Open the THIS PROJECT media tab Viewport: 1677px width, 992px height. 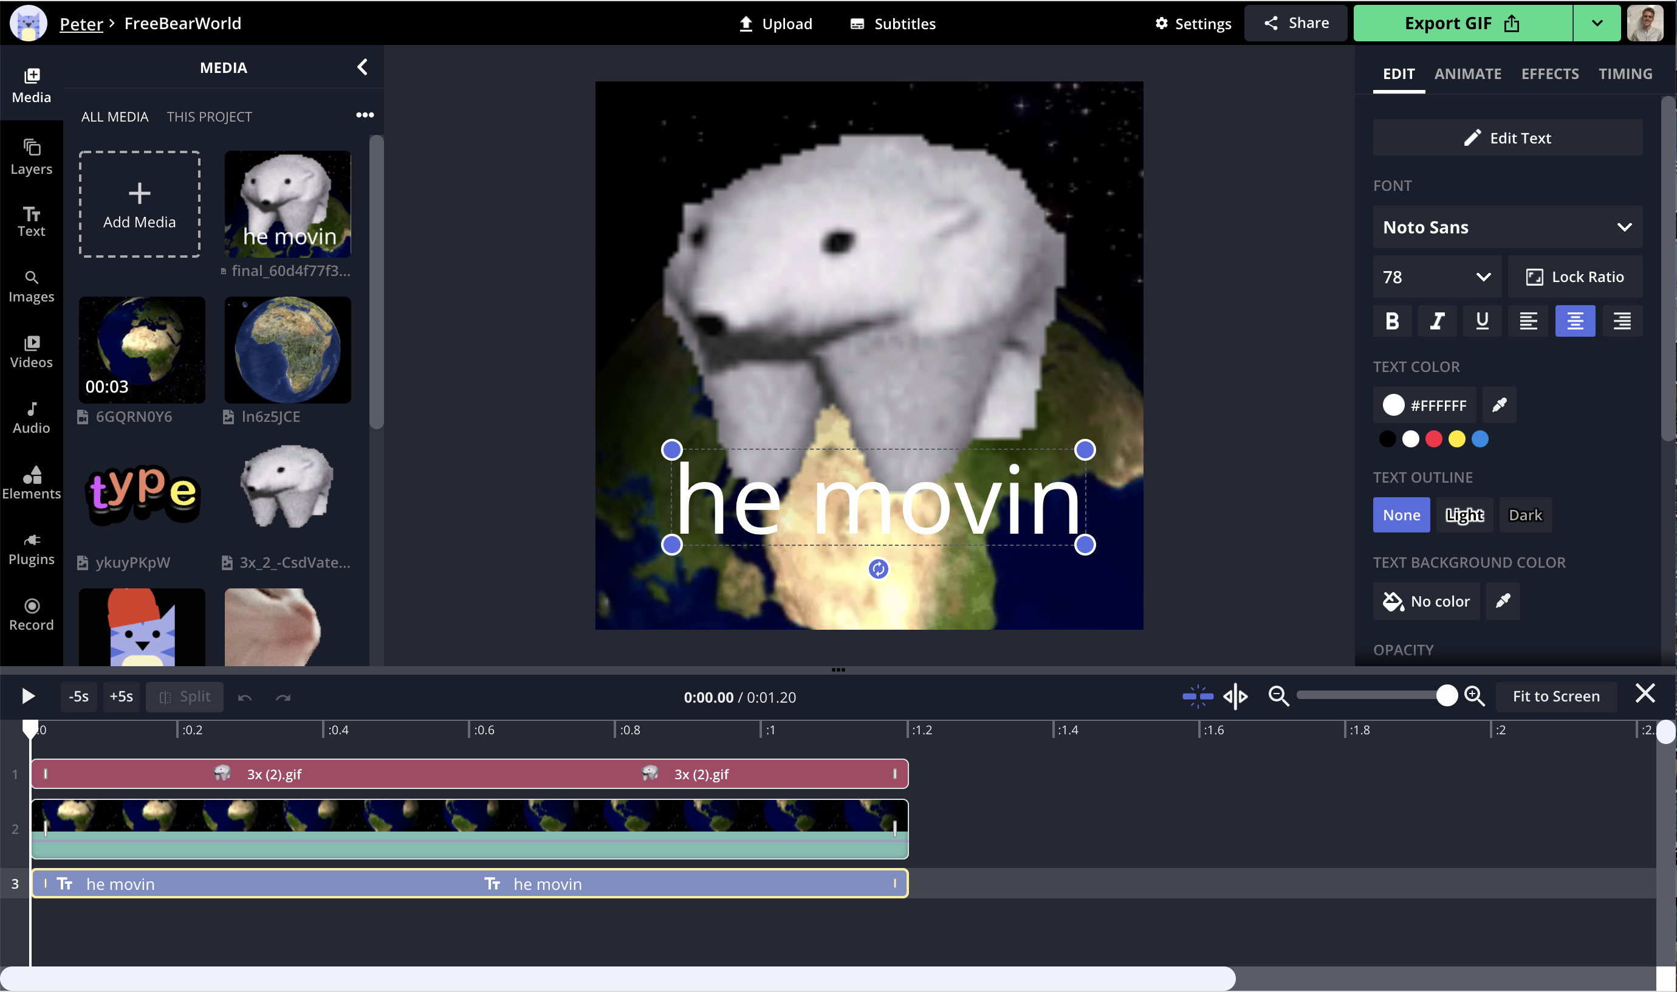(x=209, y=115)
